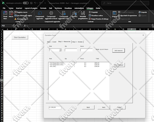154x122 pixels.
Task: Select row 22 header
Action: coord(2,80)
